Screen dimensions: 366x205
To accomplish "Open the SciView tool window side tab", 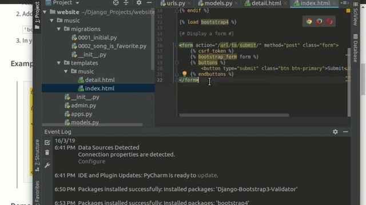I will (356, 14).
